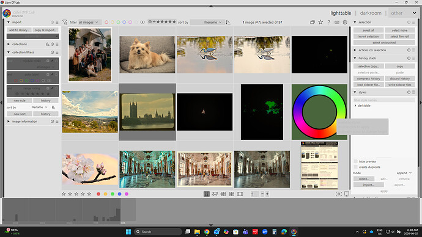Open presets menu of styles module
422x237 pixels.
(413, 92)
